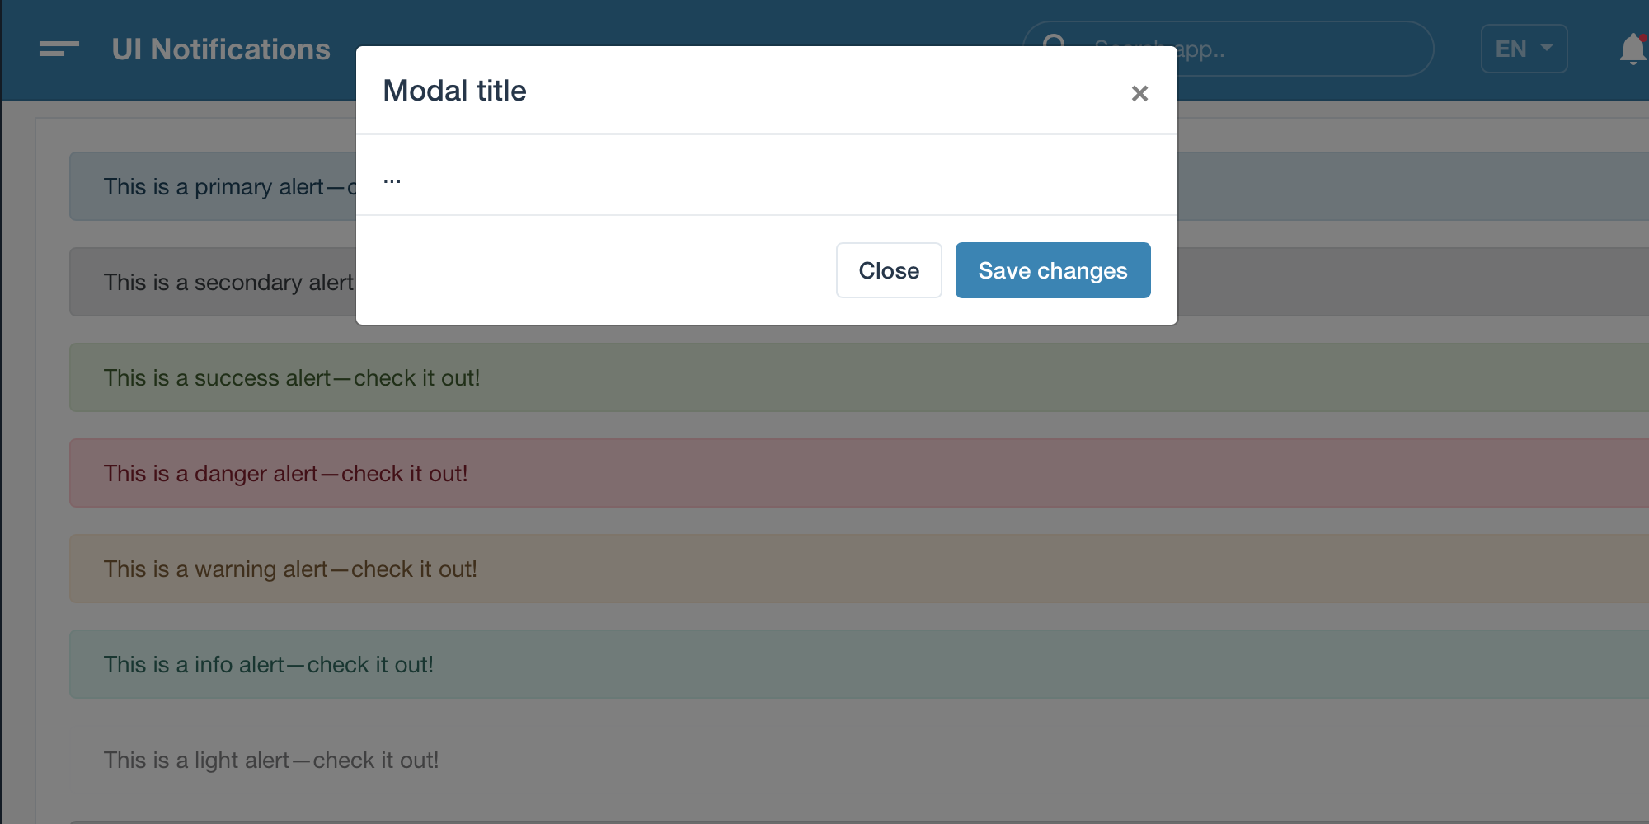Click the Close button in the modal footer
The width and height of the screenshot is (1649, 824).
click(x=889, y=270)
